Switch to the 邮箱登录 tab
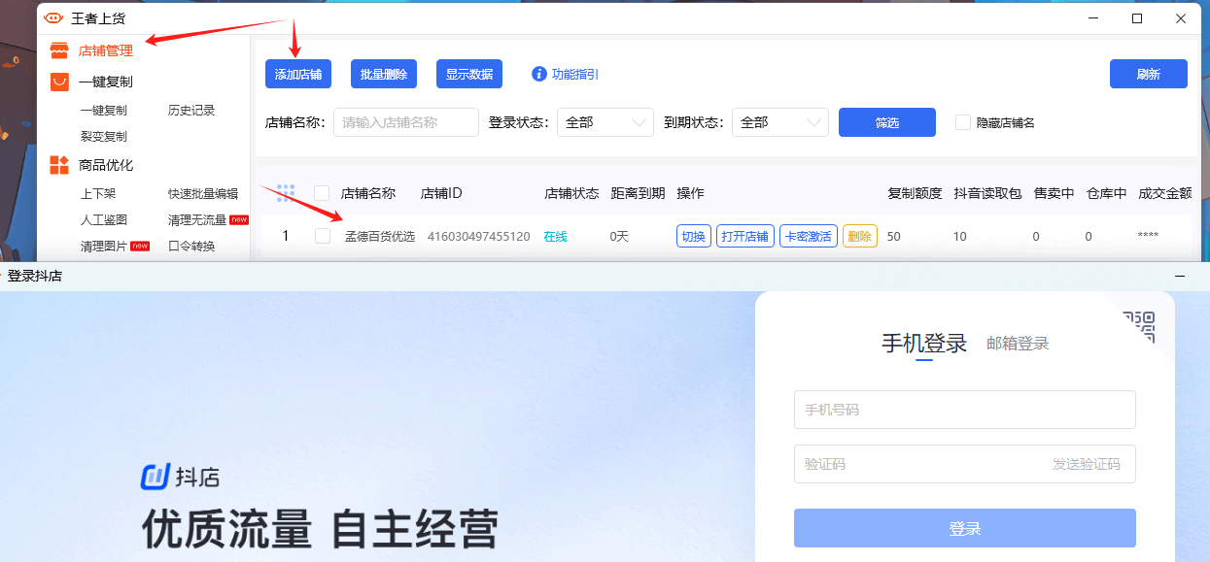The width and height of the screenshot is (1210, 562). pyautogui.click(x=1016, y=343)
